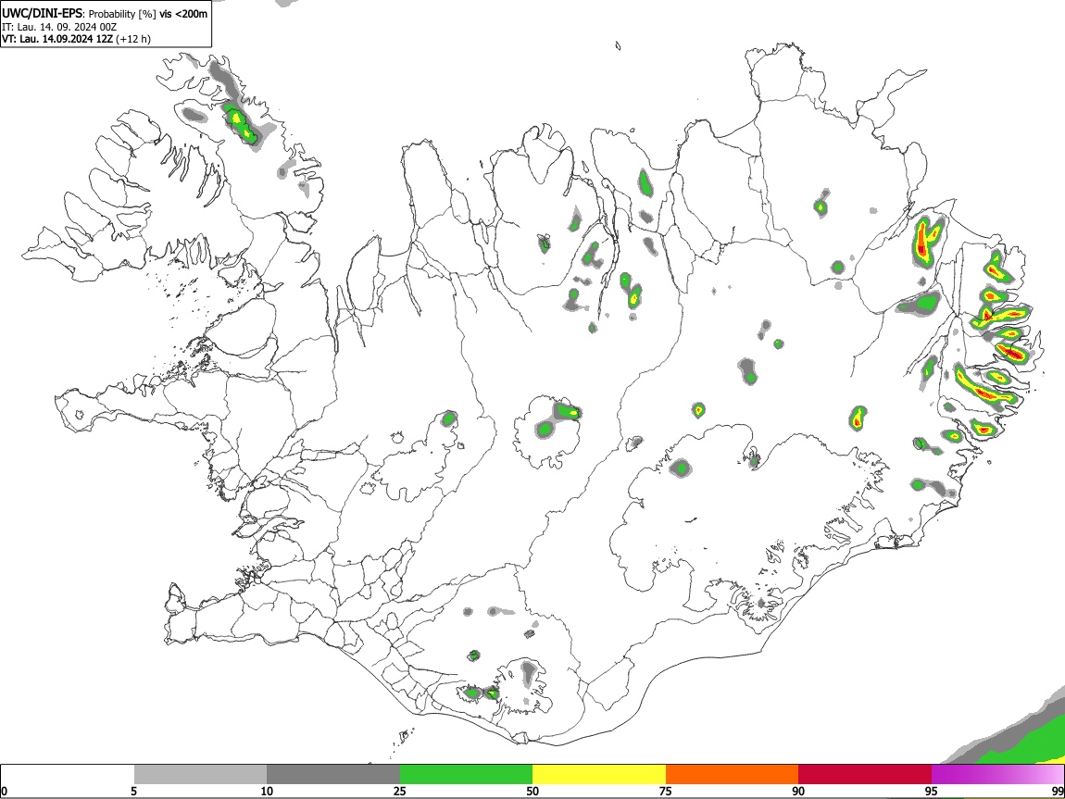
Task: Click the legend value label 25
Action: (x=399, y=791)
